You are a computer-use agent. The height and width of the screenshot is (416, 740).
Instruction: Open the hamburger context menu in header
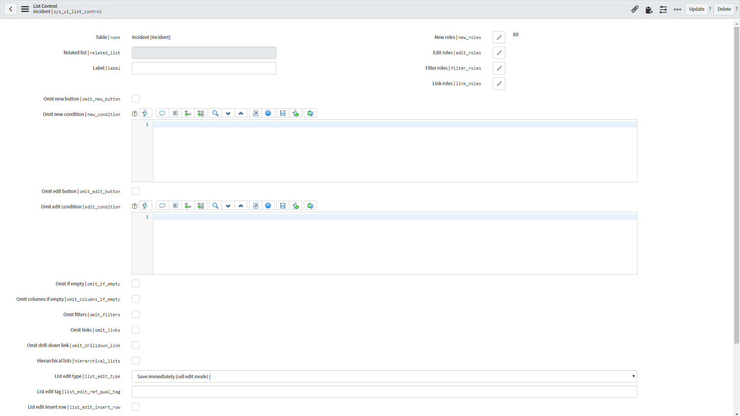[25, 9]
